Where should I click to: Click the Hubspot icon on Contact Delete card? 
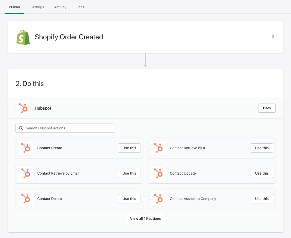26,199
